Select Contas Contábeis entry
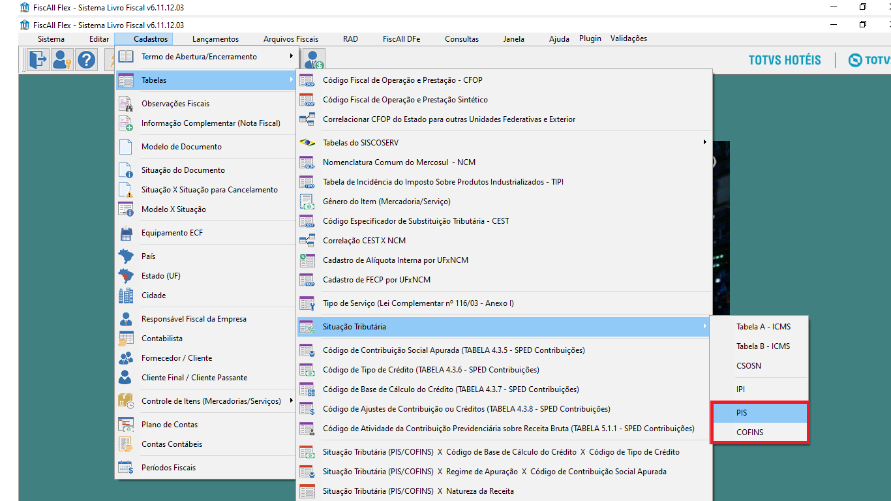 [x=205, y=444]
